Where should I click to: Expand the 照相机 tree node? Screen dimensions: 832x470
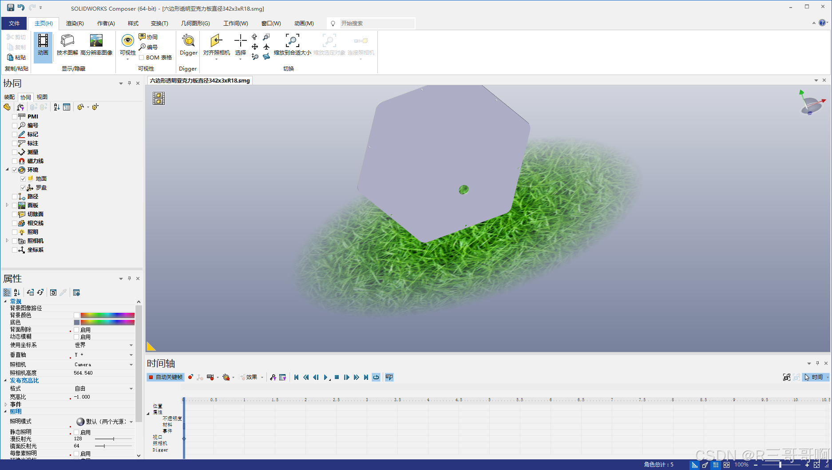7,241
